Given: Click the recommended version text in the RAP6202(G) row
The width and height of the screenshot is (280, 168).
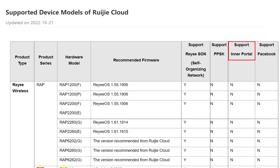Looking at the screenshot, I should point(131,141).
